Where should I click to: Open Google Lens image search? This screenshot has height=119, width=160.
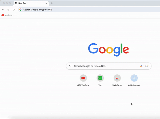click(147, 66)
